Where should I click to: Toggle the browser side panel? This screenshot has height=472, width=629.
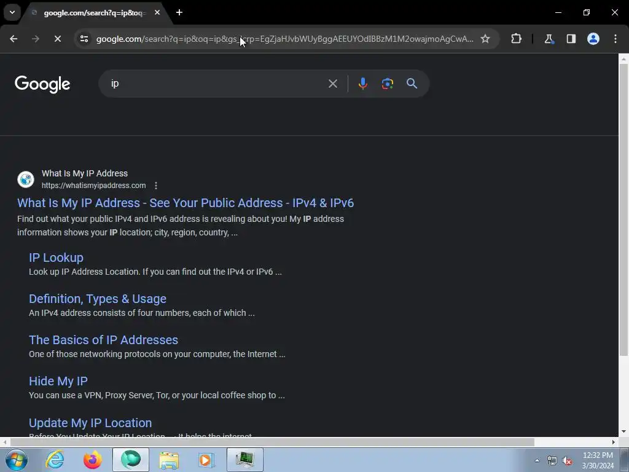point(571,39)
